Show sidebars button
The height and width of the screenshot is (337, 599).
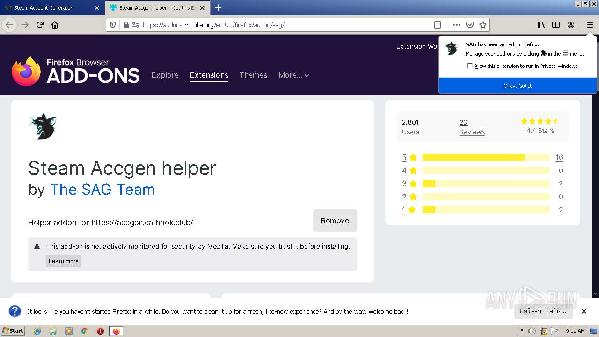[x=556, y=25]
